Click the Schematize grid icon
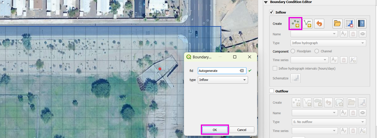Image resolution: width=377 pixels, height=138 pixels. (x=296, y=78)
